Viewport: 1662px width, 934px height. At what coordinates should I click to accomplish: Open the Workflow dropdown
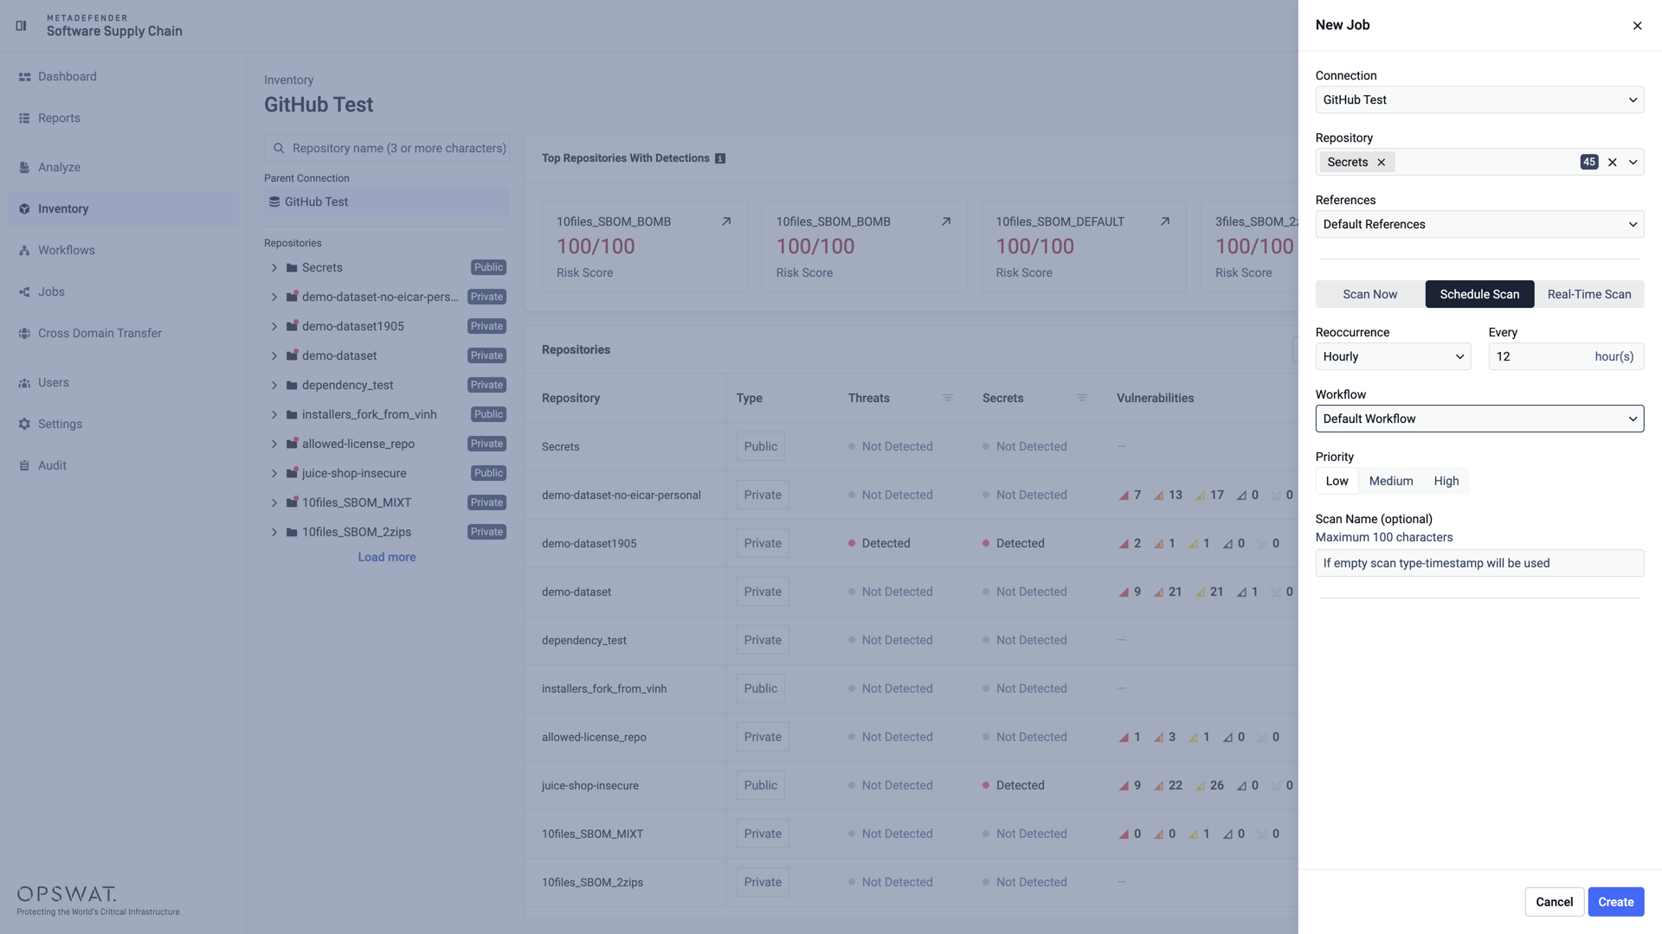coord(1479,419)
